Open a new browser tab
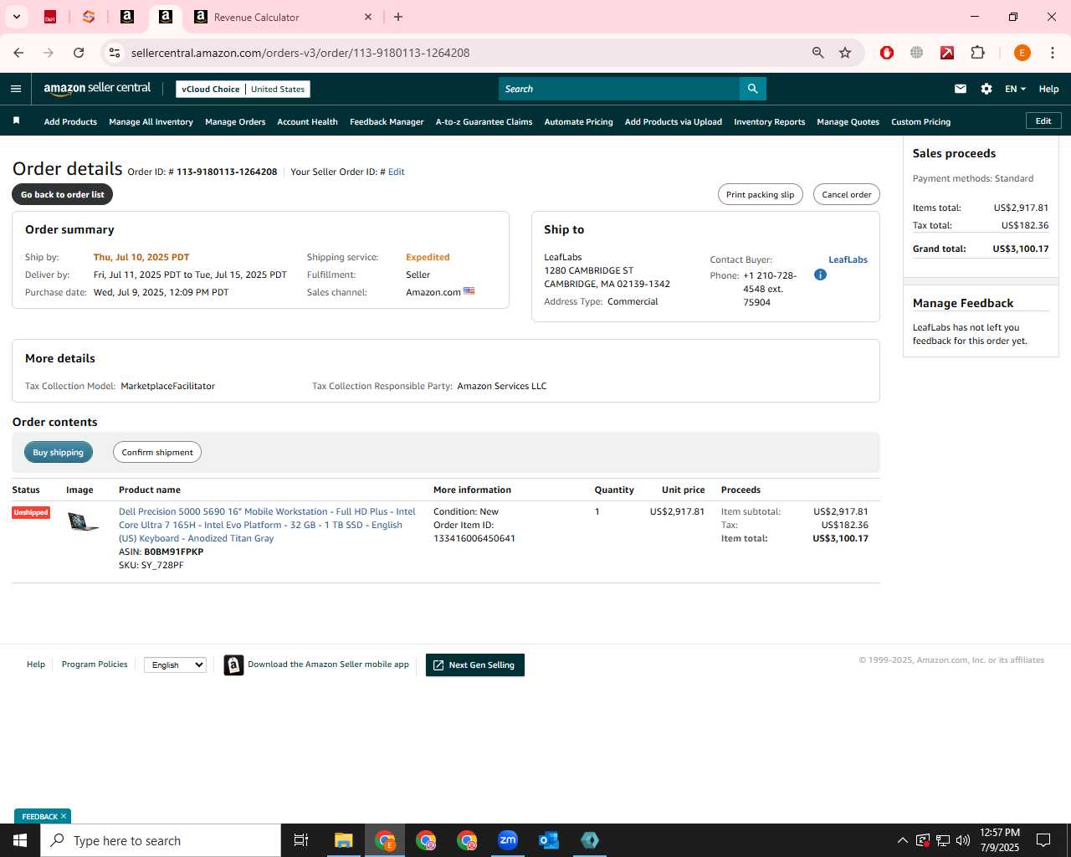Viewport: 1071px width, 857px height. click(398, 17)
